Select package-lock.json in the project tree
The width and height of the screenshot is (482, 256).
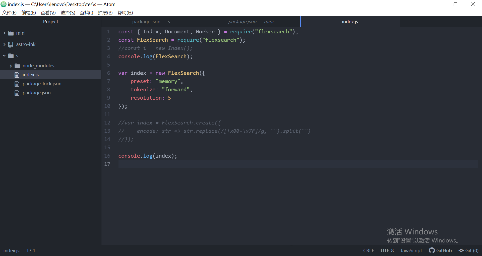(x=42, y=84)
